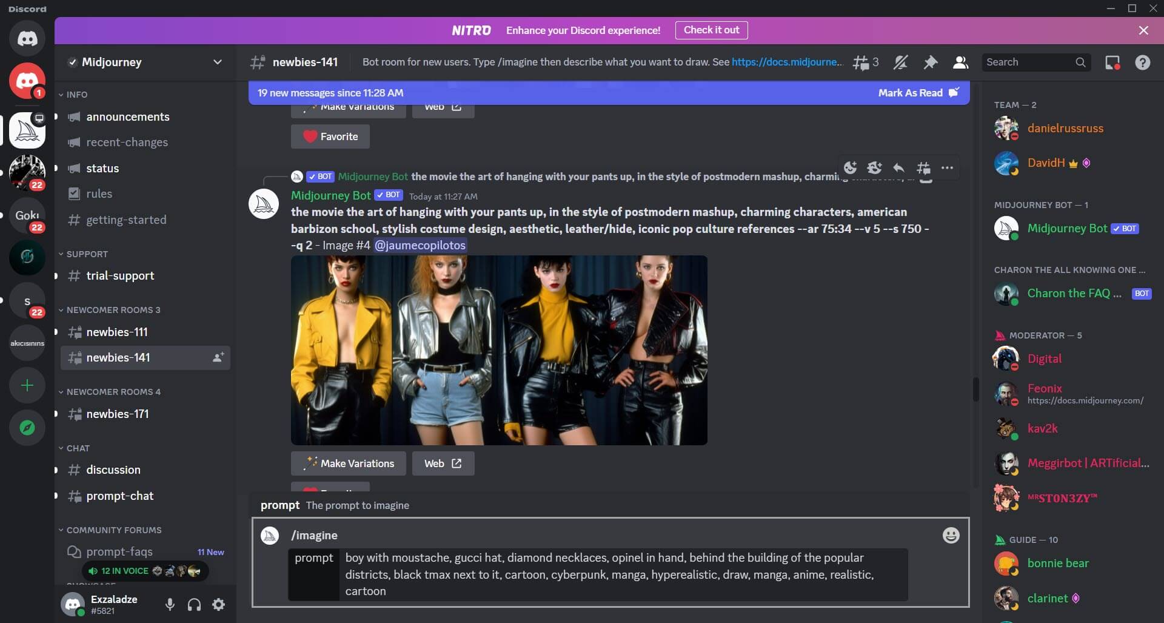The image size is (1164, 623).
Task: Dismiss the Nitro banner
Action: click(1143, 30)
